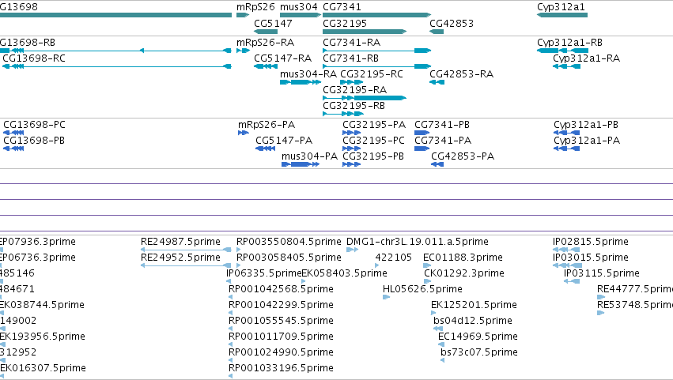
Task: Select the Cyp312a1 gene label
Action: pos(561,7)
